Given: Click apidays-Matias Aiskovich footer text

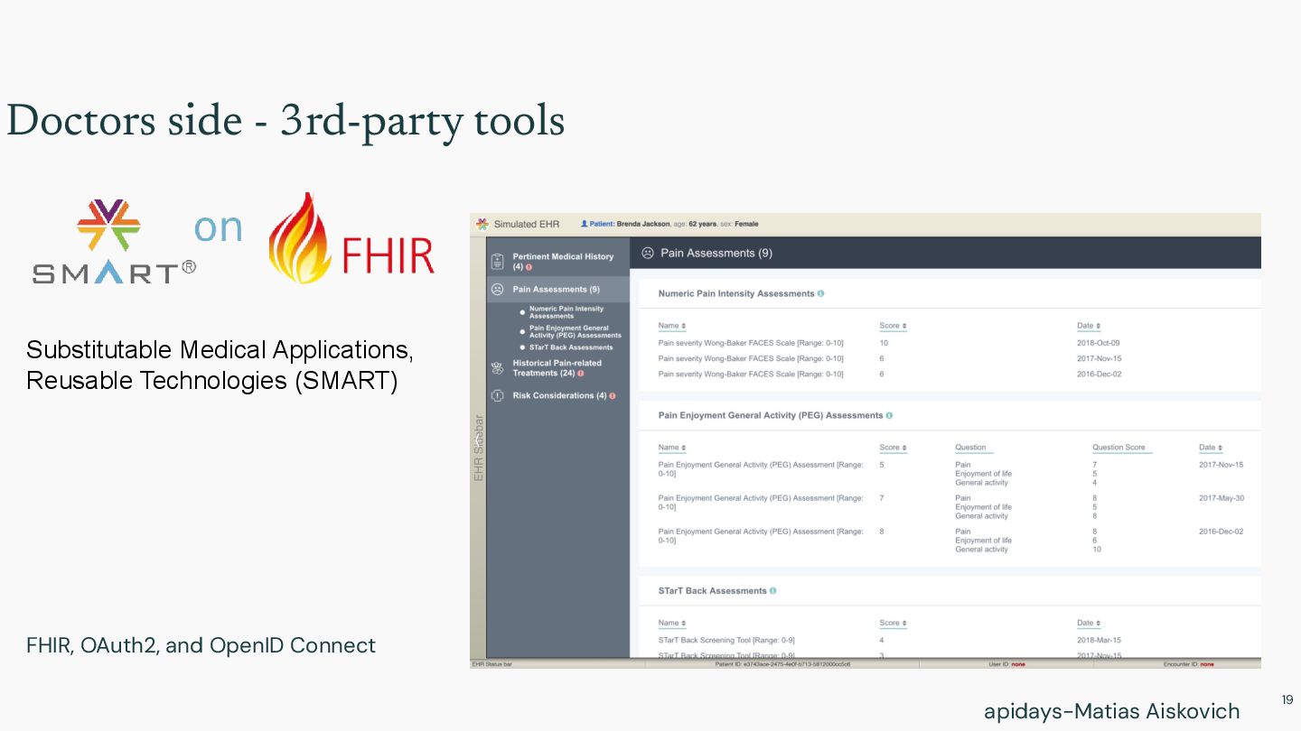Looking at the screenshot, I should coord(1111,711).
